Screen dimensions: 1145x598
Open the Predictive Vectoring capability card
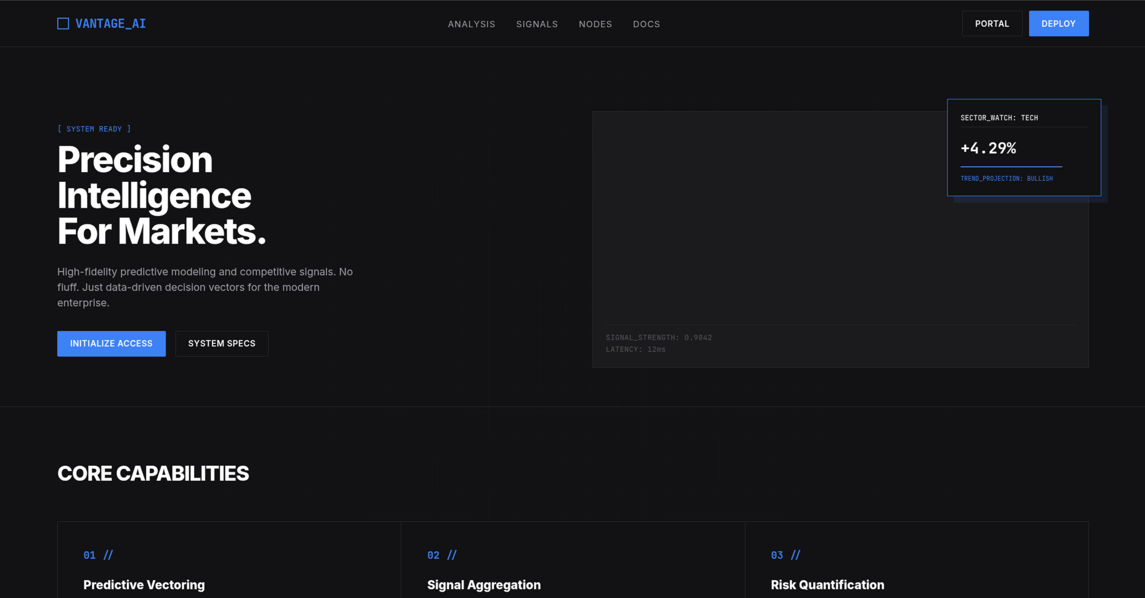229,570
